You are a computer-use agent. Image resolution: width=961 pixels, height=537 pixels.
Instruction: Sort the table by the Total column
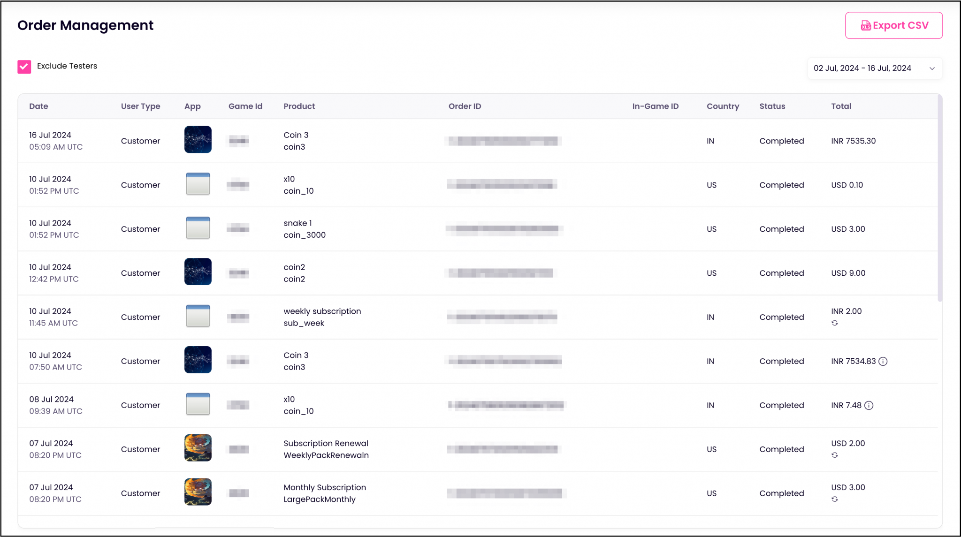(841, 106)
